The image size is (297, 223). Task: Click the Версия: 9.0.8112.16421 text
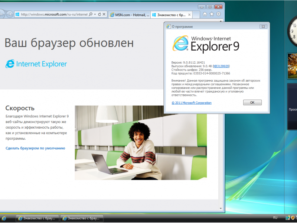[188, 62]
